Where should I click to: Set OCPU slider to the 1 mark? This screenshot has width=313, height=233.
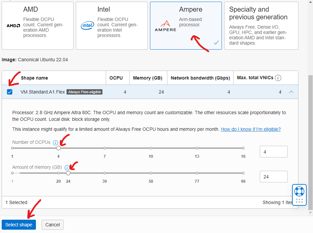click(12, 148)
